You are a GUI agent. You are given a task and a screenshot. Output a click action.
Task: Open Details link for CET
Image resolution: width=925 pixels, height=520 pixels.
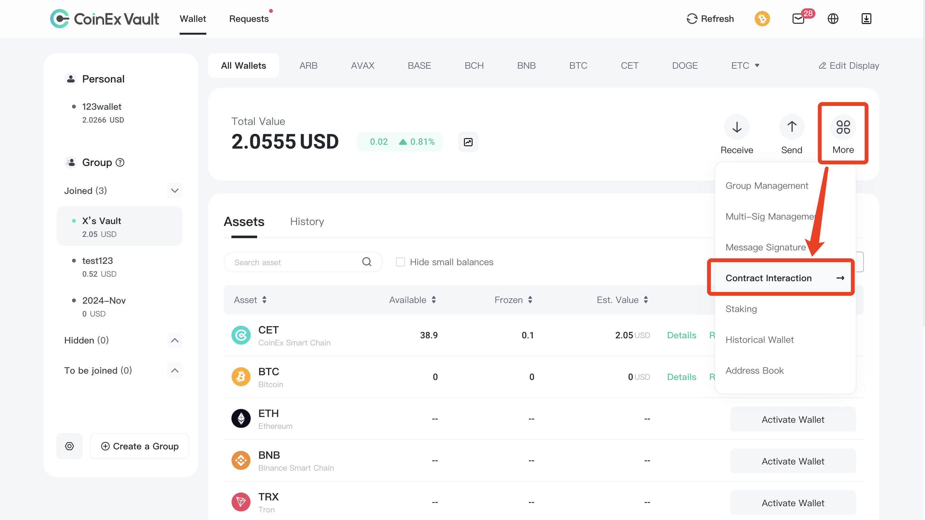point(682,335)
